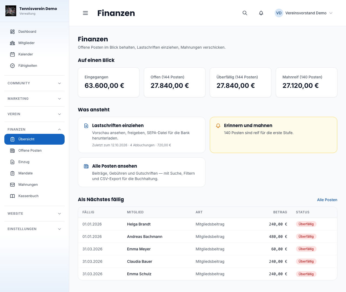Viewport: 346px width, 292px height.
Task: Select Einzug menu item
Action: [34, 162]
